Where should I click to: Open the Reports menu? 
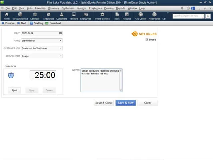point(121,8)
